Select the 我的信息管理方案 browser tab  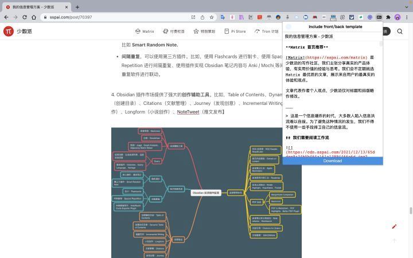coord(36,7)
